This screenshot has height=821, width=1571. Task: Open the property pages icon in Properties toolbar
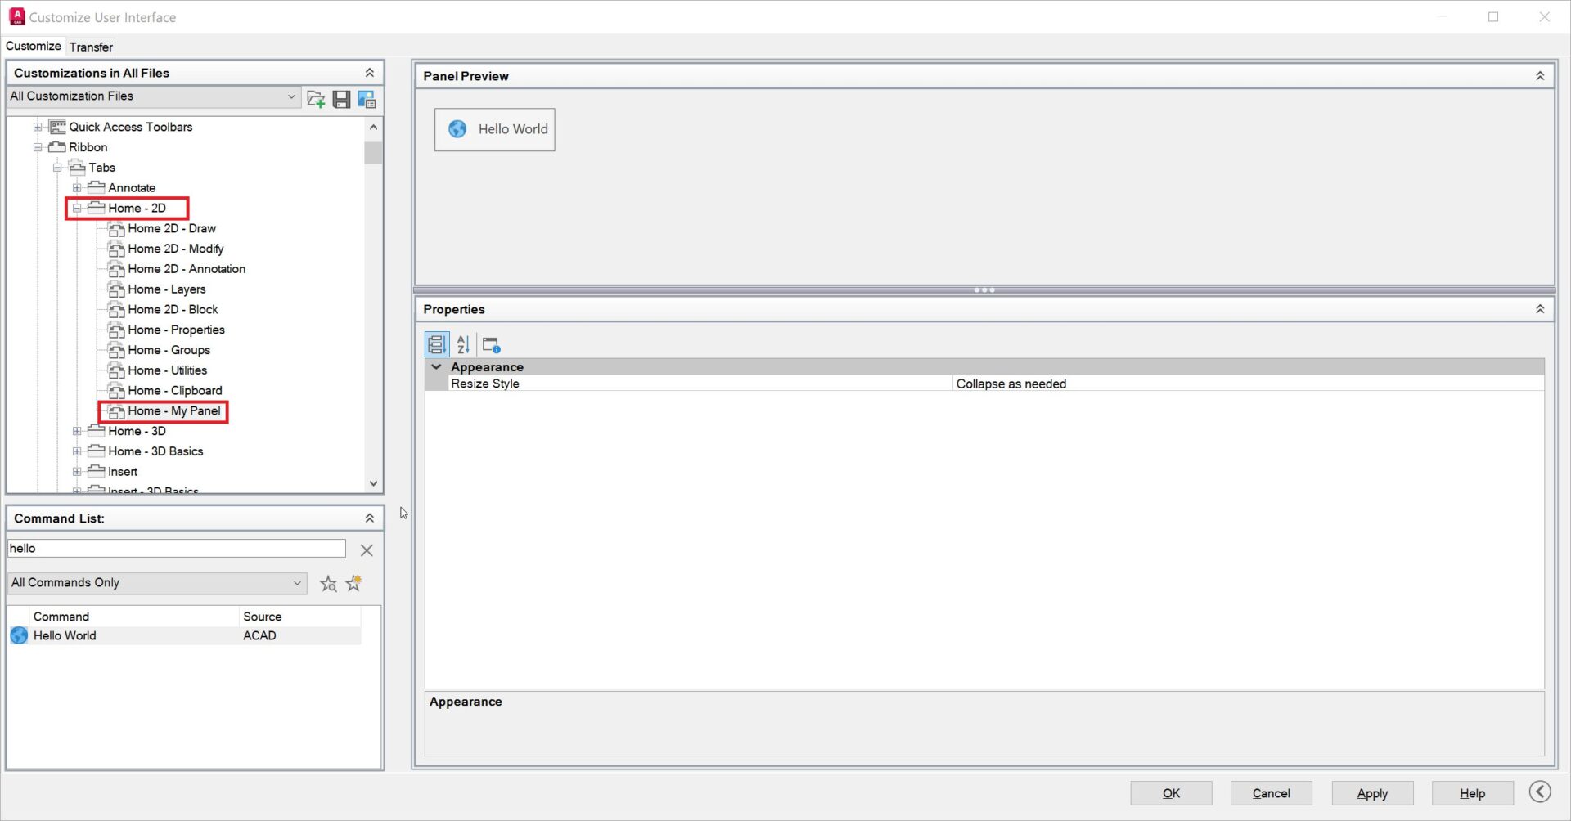[491, 344]
